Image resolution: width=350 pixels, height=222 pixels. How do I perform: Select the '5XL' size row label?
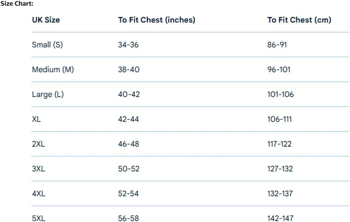(x=38, y=218)
